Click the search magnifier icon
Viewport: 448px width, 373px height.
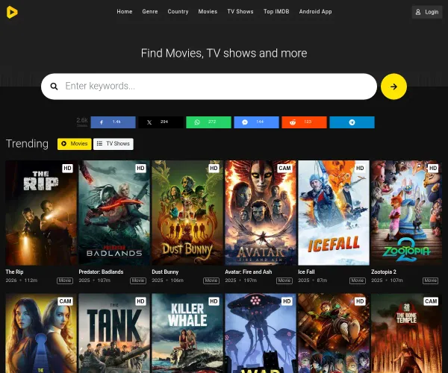(54, 87)
